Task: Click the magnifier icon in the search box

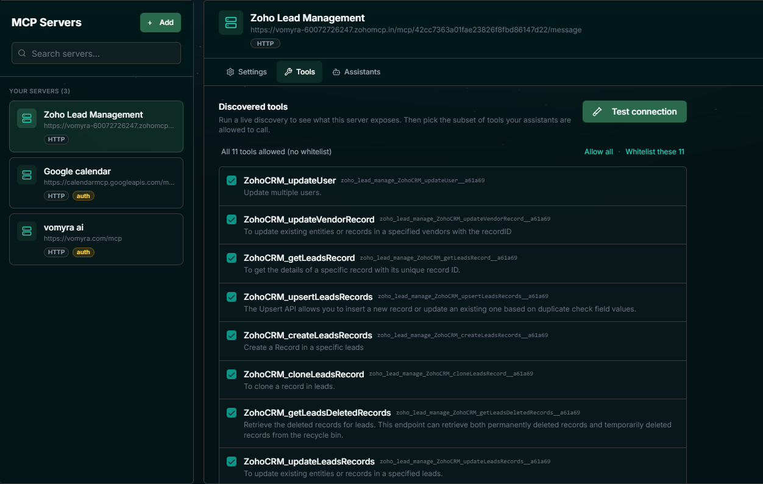Action: click(22, 53)
